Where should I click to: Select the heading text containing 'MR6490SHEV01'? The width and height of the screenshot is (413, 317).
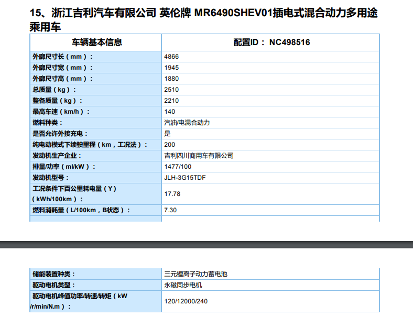point(203,20)
